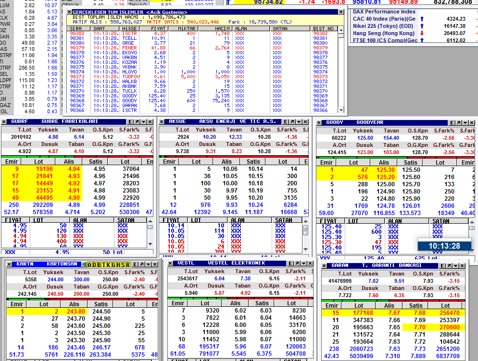Open the VESTL window dropdown arrow
Viewport: 478px width, 361px height.
click(304, 264)
